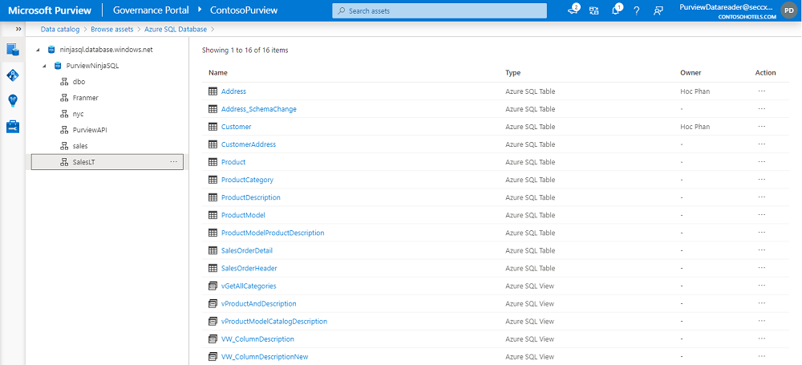Open the vGetAllCategories view link
The height and width of the screenshot is (365, 802).
pos(249,286)
